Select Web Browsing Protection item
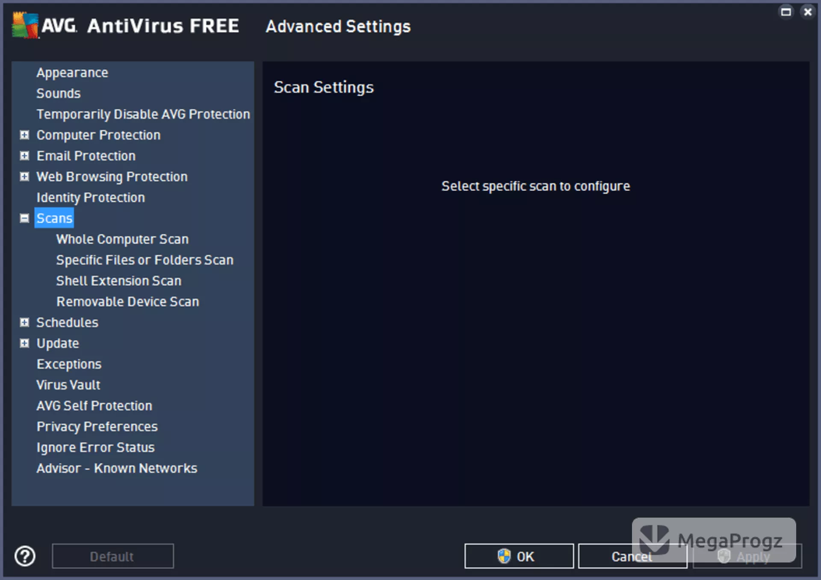The image size is (821, 580). pyautogui.click(x=112, y=177)
